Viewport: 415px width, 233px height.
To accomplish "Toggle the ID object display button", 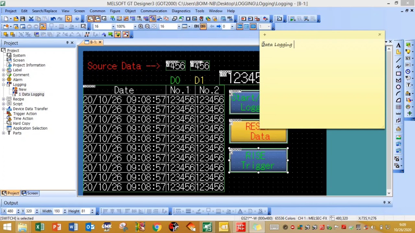I will pyautogui.click(x=253, y=27).
